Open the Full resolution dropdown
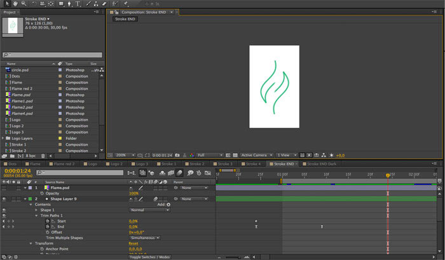Image resolution: width=445 pixels, height=260 pixels. (x=210, y=155)
